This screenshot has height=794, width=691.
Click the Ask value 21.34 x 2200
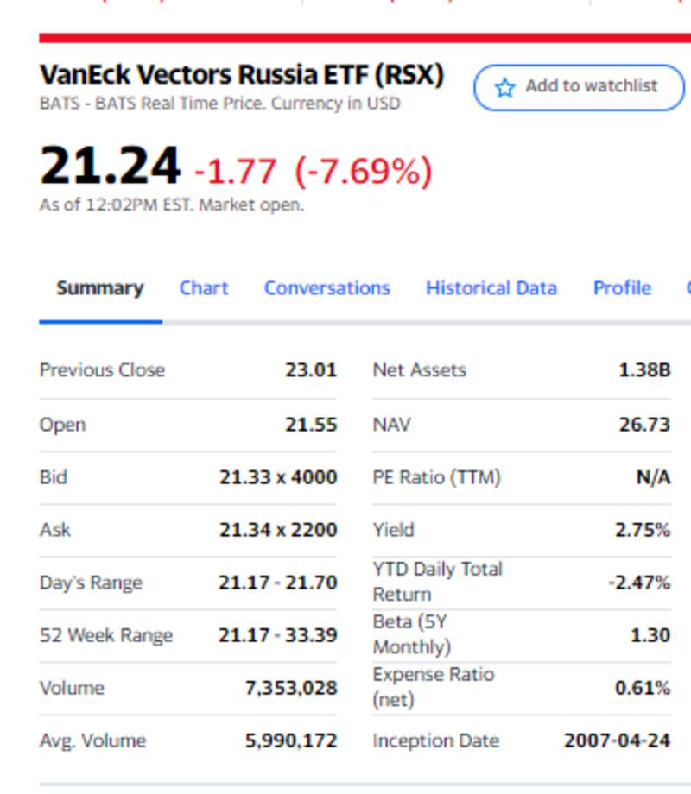click(x=277, y=530)
